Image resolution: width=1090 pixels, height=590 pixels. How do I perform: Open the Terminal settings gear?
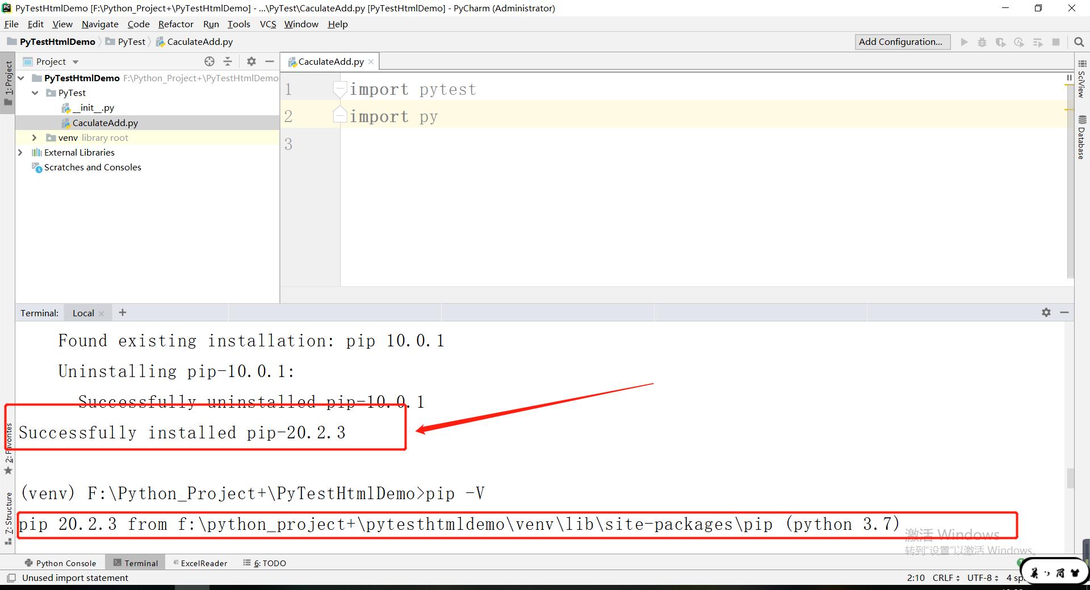pyautogui.click(x=1046, y=312)
